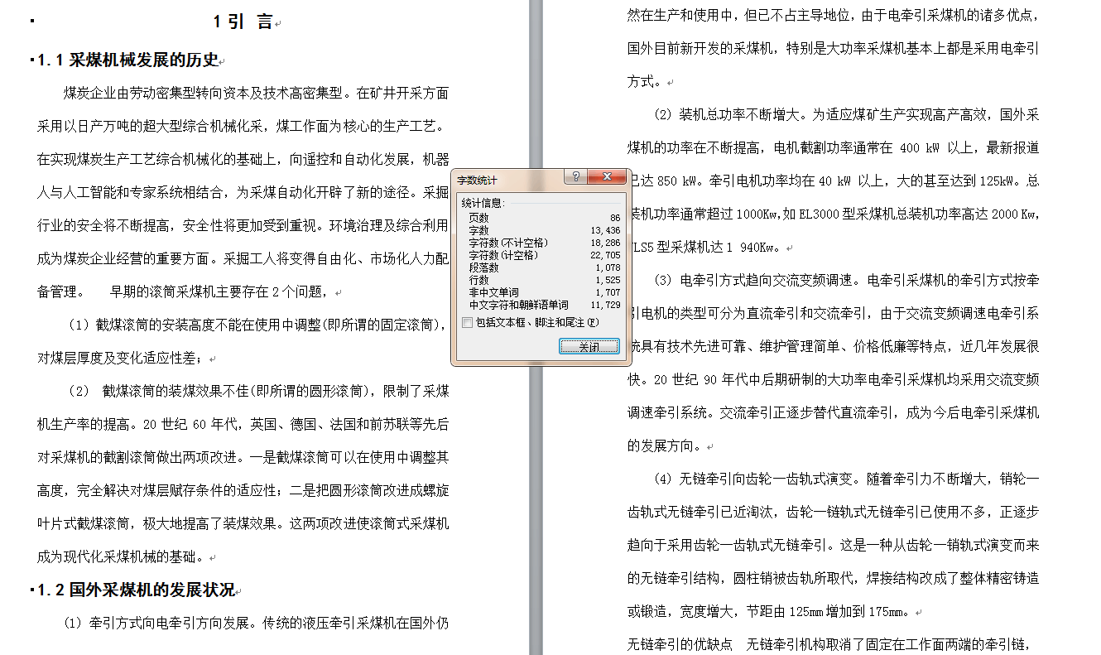The width and height of the screenshot is (1101, 655).
Task: Click the 字数 label in the statistics list
Action: point(478,230)
